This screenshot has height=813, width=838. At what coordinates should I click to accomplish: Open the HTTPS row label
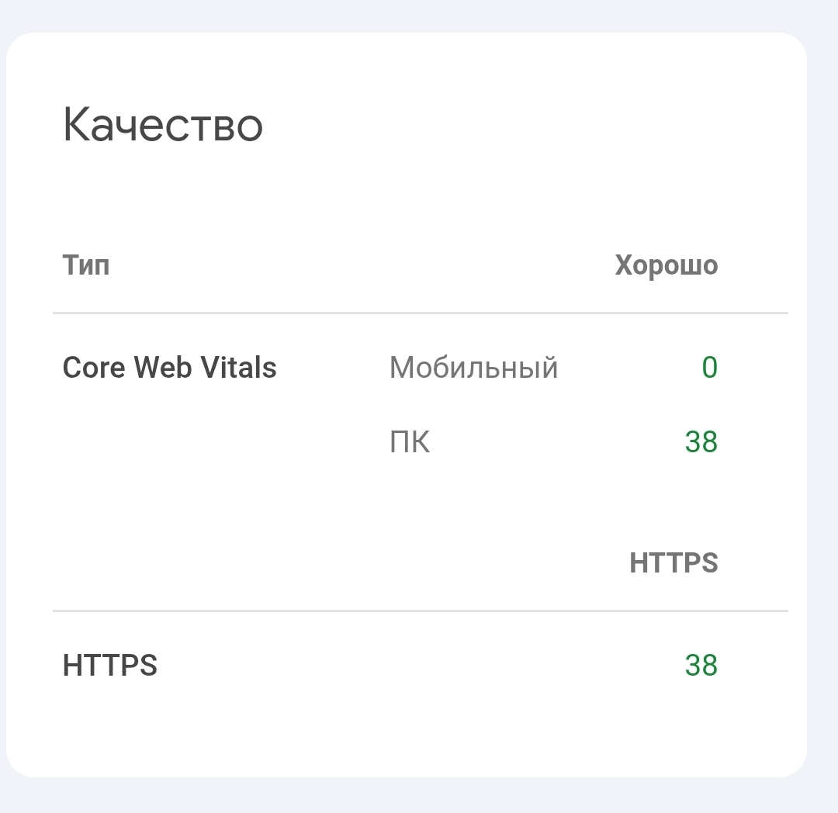(110, 665)
